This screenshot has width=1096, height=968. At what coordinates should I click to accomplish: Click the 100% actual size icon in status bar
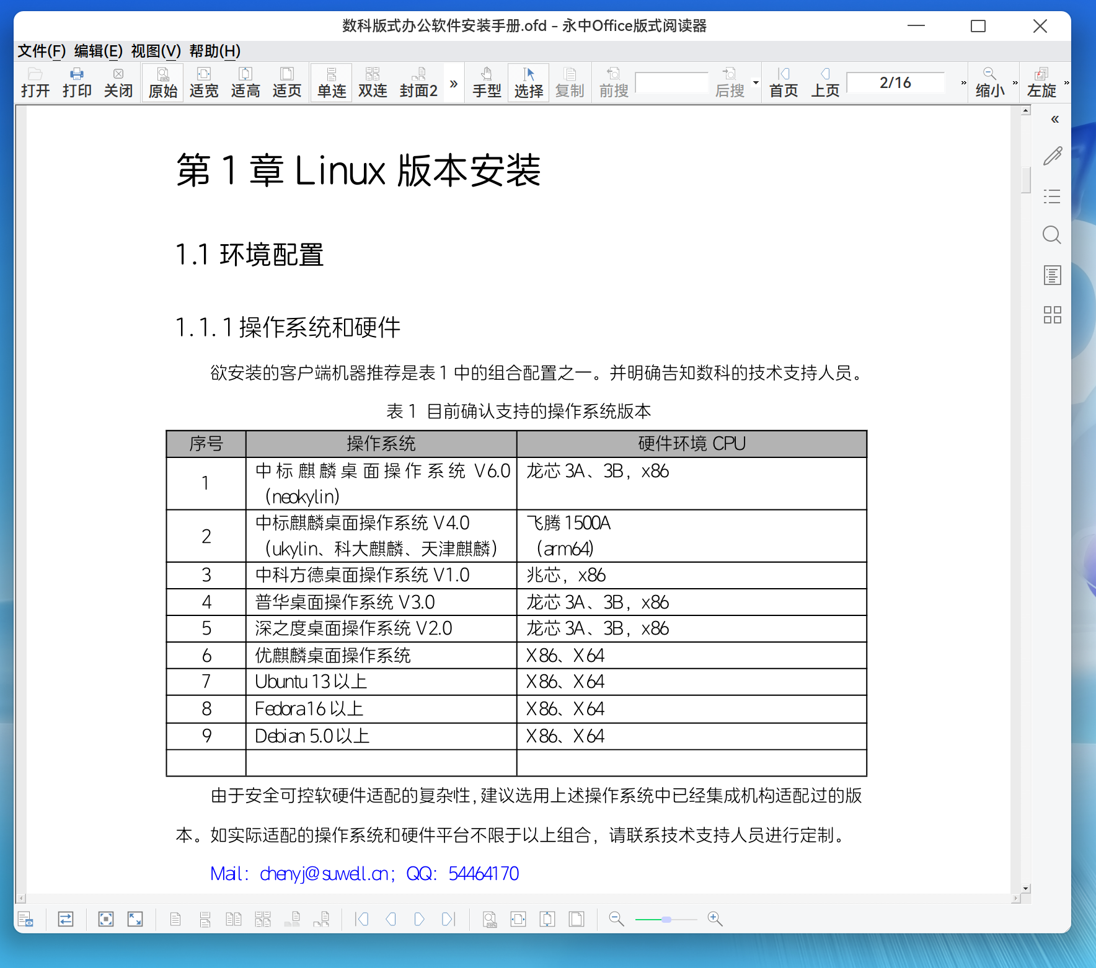point(490,919)
